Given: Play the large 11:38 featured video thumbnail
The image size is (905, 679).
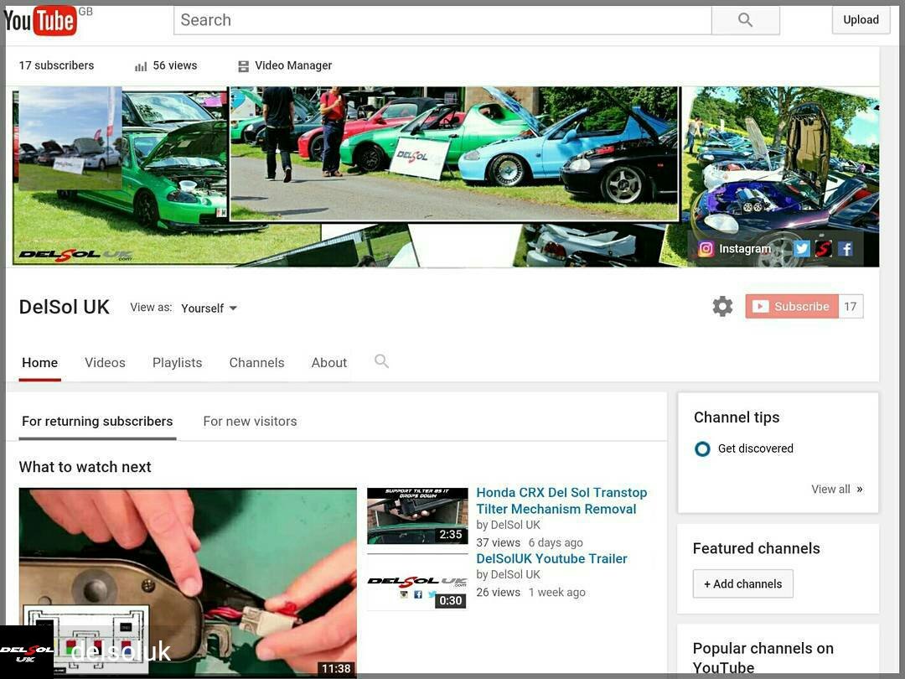Looking at the screenshot, I should (x=188, y=583).
